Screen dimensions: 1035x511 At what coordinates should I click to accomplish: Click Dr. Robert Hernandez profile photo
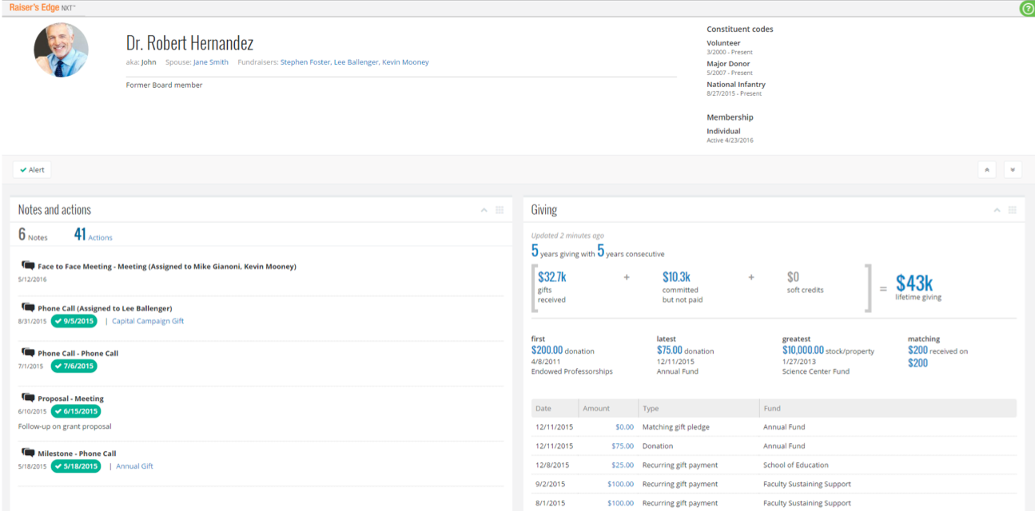pyautogui.click(x=61, y=50)
